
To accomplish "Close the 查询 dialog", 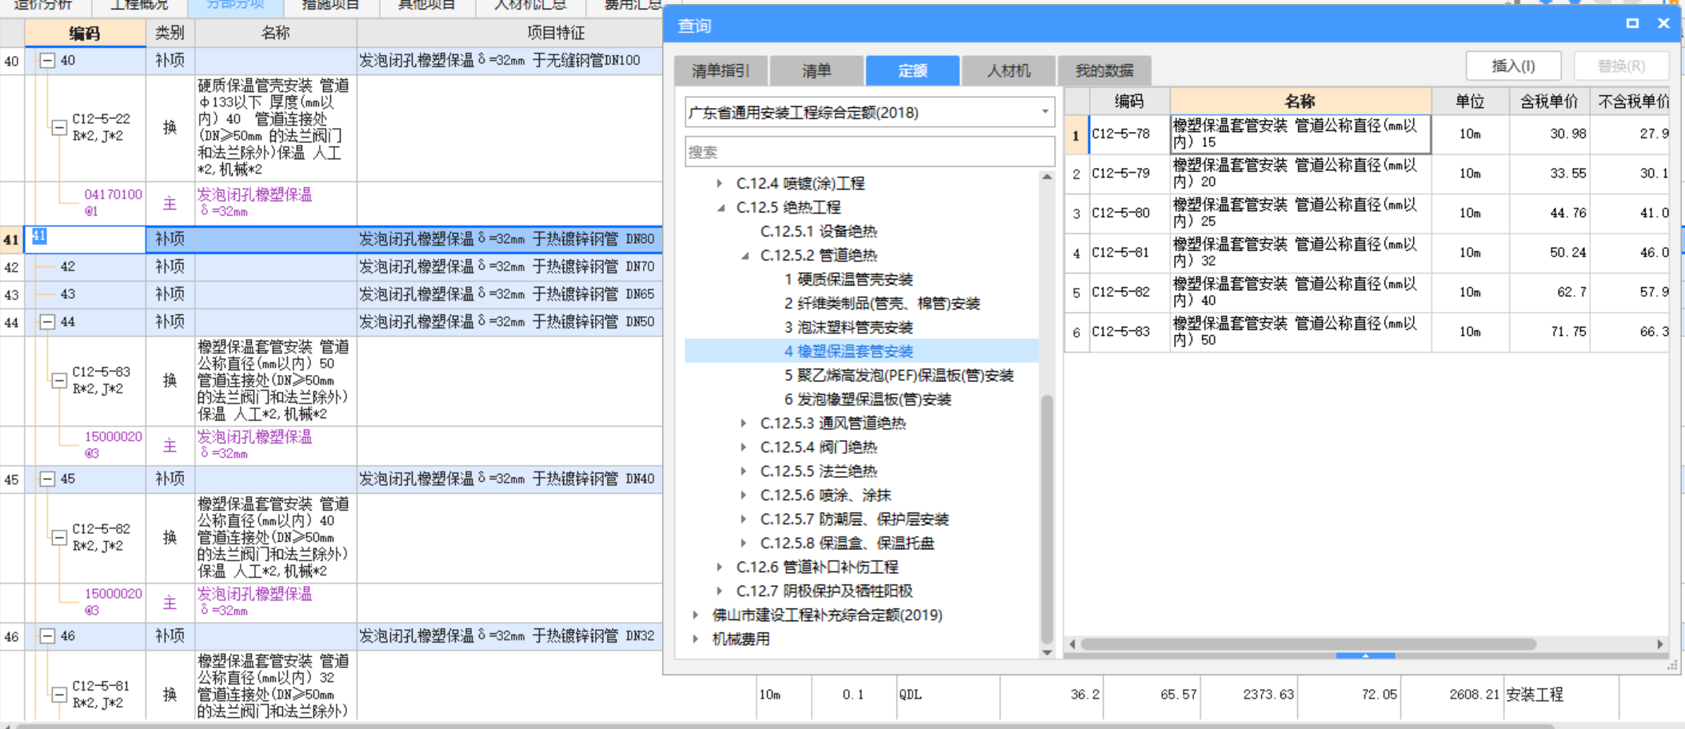I will point(1663,23).
